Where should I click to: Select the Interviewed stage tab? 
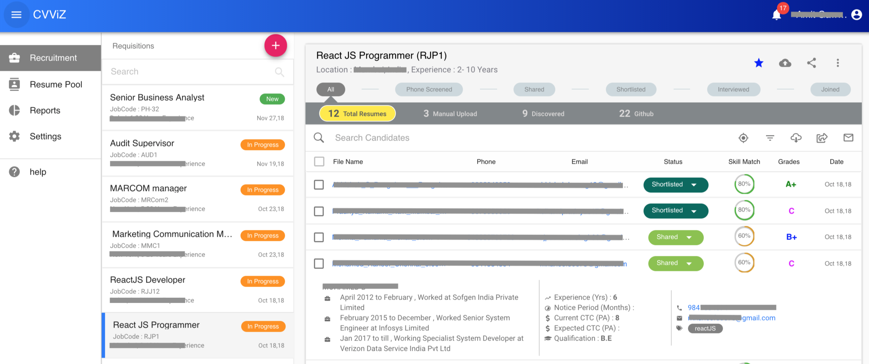point(734,89)
